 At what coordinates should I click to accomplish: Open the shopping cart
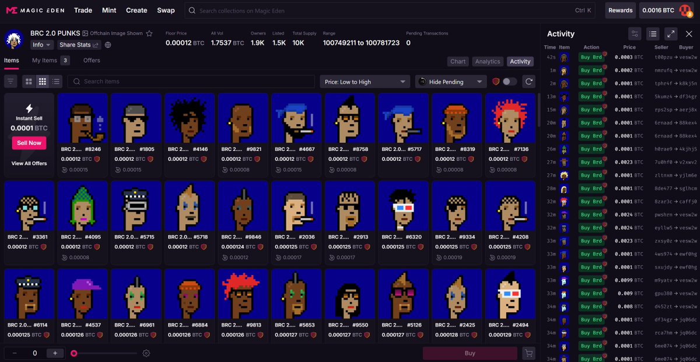click(x=528, y=353)
